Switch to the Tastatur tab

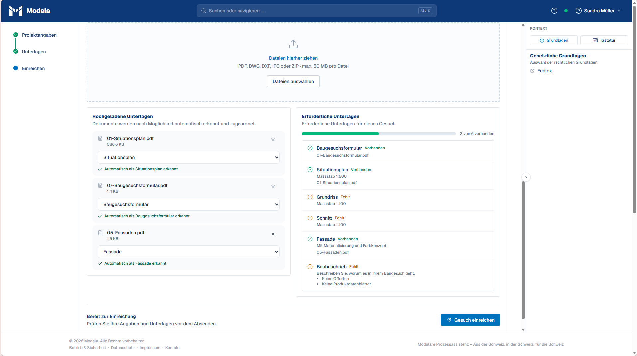tap(604, 40)
